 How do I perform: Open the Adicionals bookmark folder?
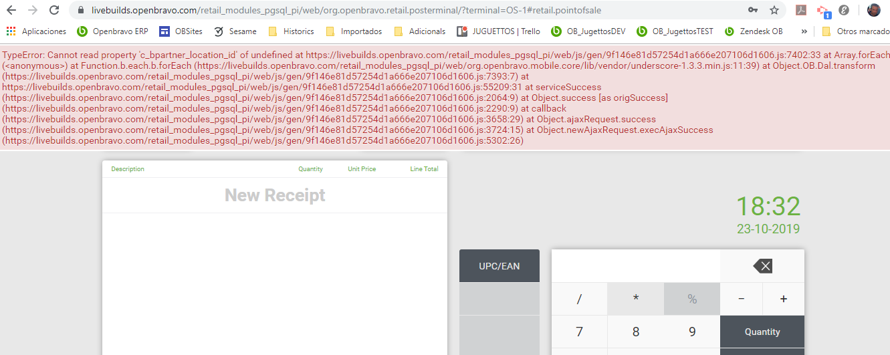420,31
